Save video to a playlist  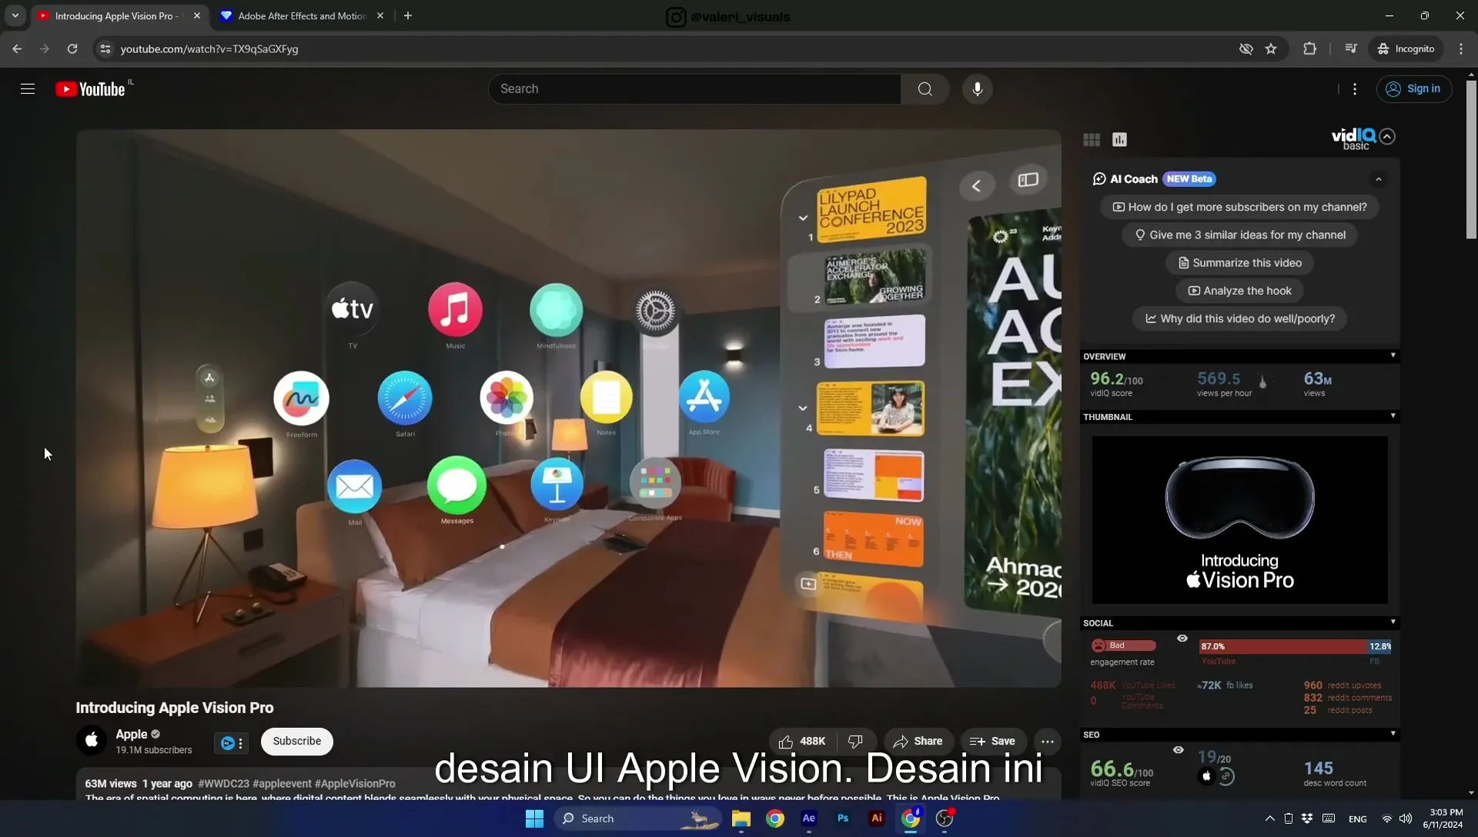[x=993, y=742]
